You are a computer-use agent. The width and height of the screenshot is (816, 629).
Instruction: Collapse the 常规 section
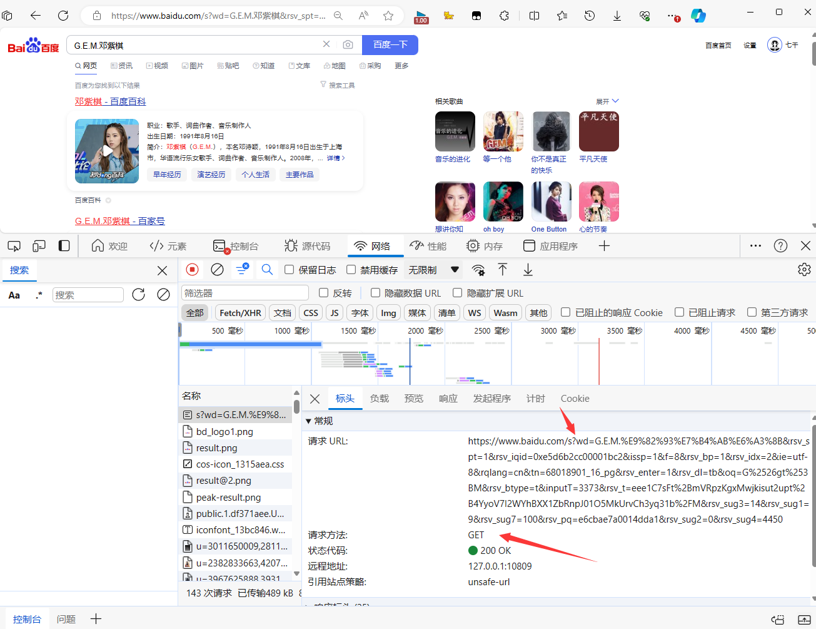(309, 421)
